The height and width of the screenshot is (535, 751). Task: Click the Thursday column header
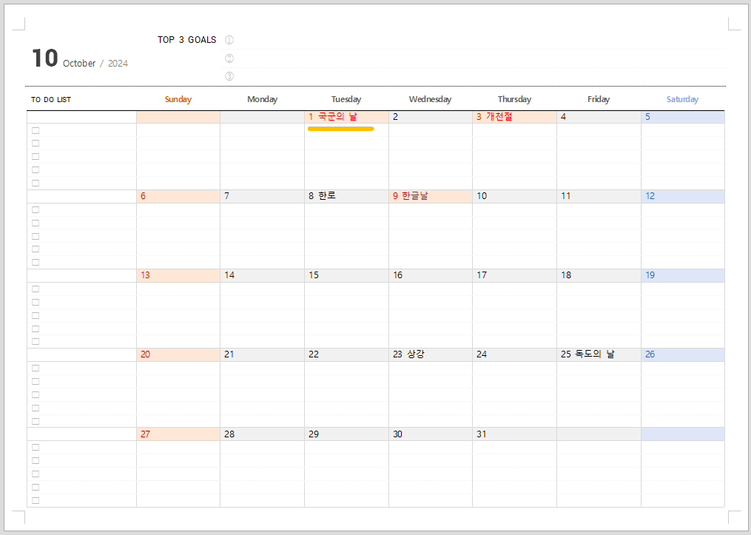click(514, 99)
